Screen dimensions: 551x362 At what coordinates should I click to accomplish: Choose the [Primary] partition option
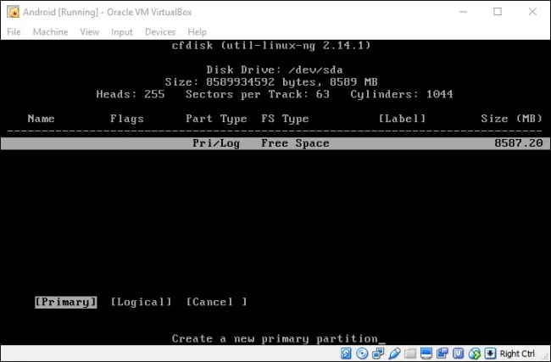[x=66, y=302]
